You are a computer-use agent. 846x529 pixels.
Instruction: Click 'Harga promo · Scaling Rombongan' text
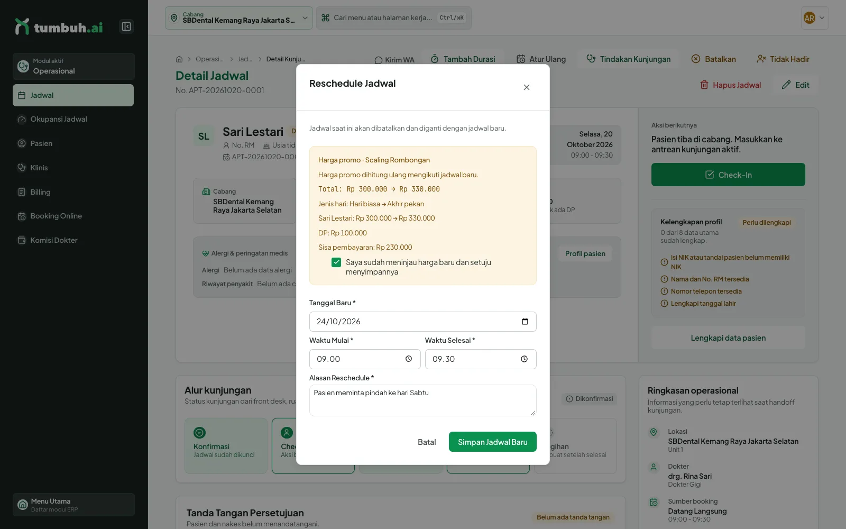(374, 160)
